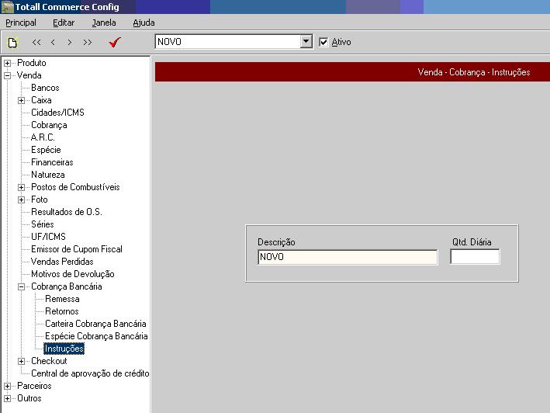Collapse the Venda tree node
Image resolution: width=550 pixels, height=413 pixels.
coord(8,75)
